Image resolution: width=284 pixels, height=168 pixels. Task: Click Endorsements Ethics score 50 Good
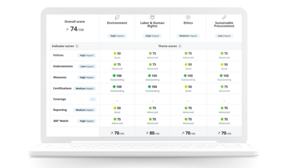188,66
